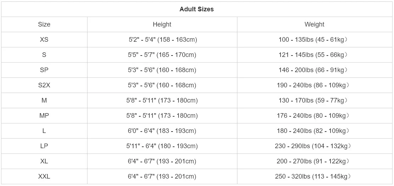Select the Size column header
This screenshot has height=186, width=394.
pyautogui.click(x=44, y=24)
